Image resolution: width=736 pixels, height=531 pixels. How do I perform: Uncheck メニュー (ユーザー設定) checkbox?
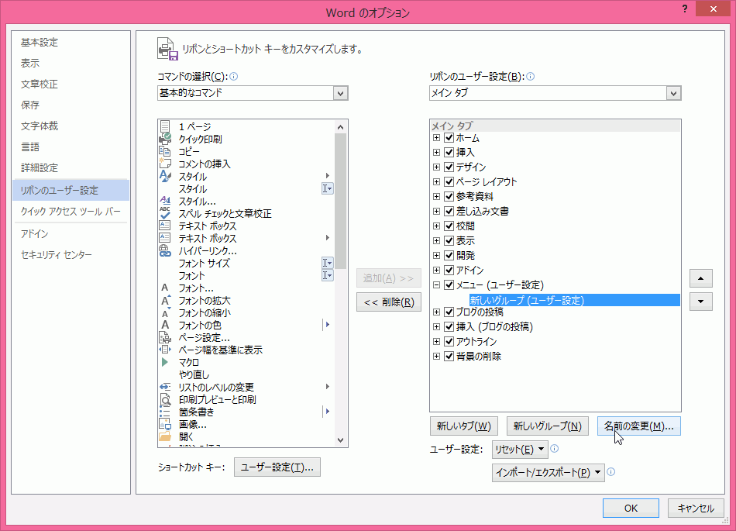click(x=449, y=284)
